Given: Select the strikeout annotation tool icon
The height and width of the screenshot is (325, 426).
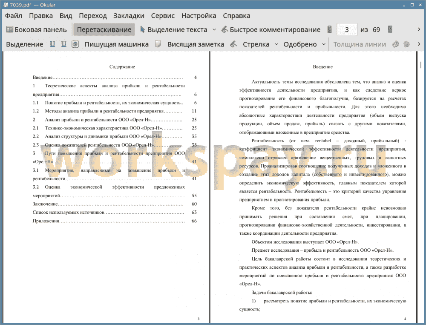Looking at the screenshot, I should click(x=75, y=44).
